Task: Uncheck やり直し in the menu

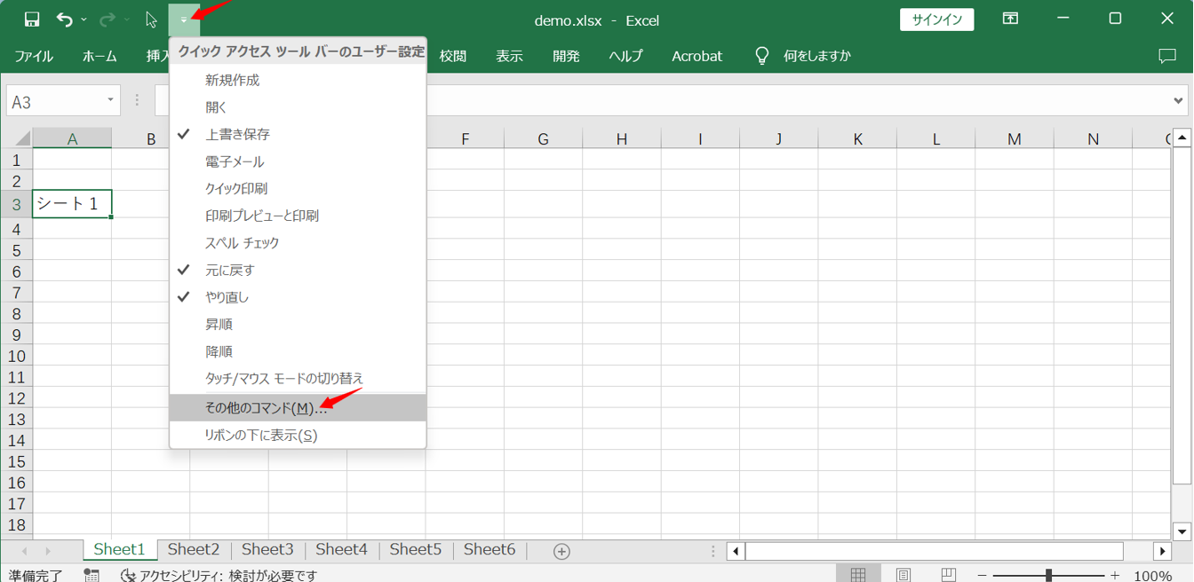Action: tap(298, 297)
